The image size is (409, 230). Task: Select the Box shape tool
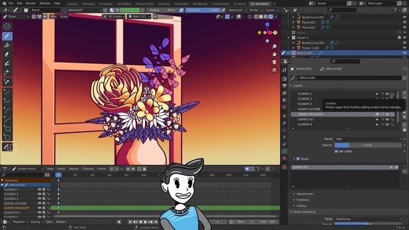click(7, 129)
